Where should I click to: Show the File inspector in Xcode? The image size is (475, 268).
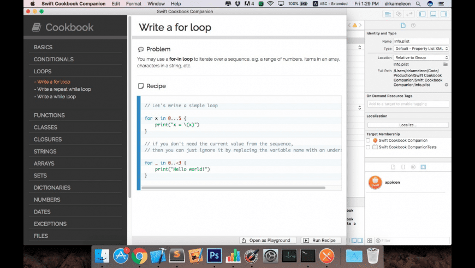403,25
